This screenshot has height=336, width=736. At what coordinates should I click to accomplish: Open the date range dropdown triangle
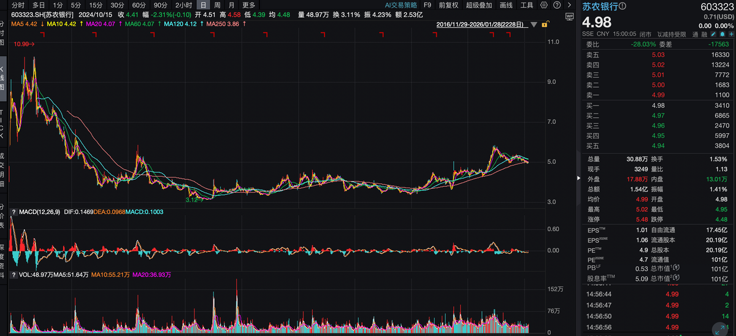[534, 25]
